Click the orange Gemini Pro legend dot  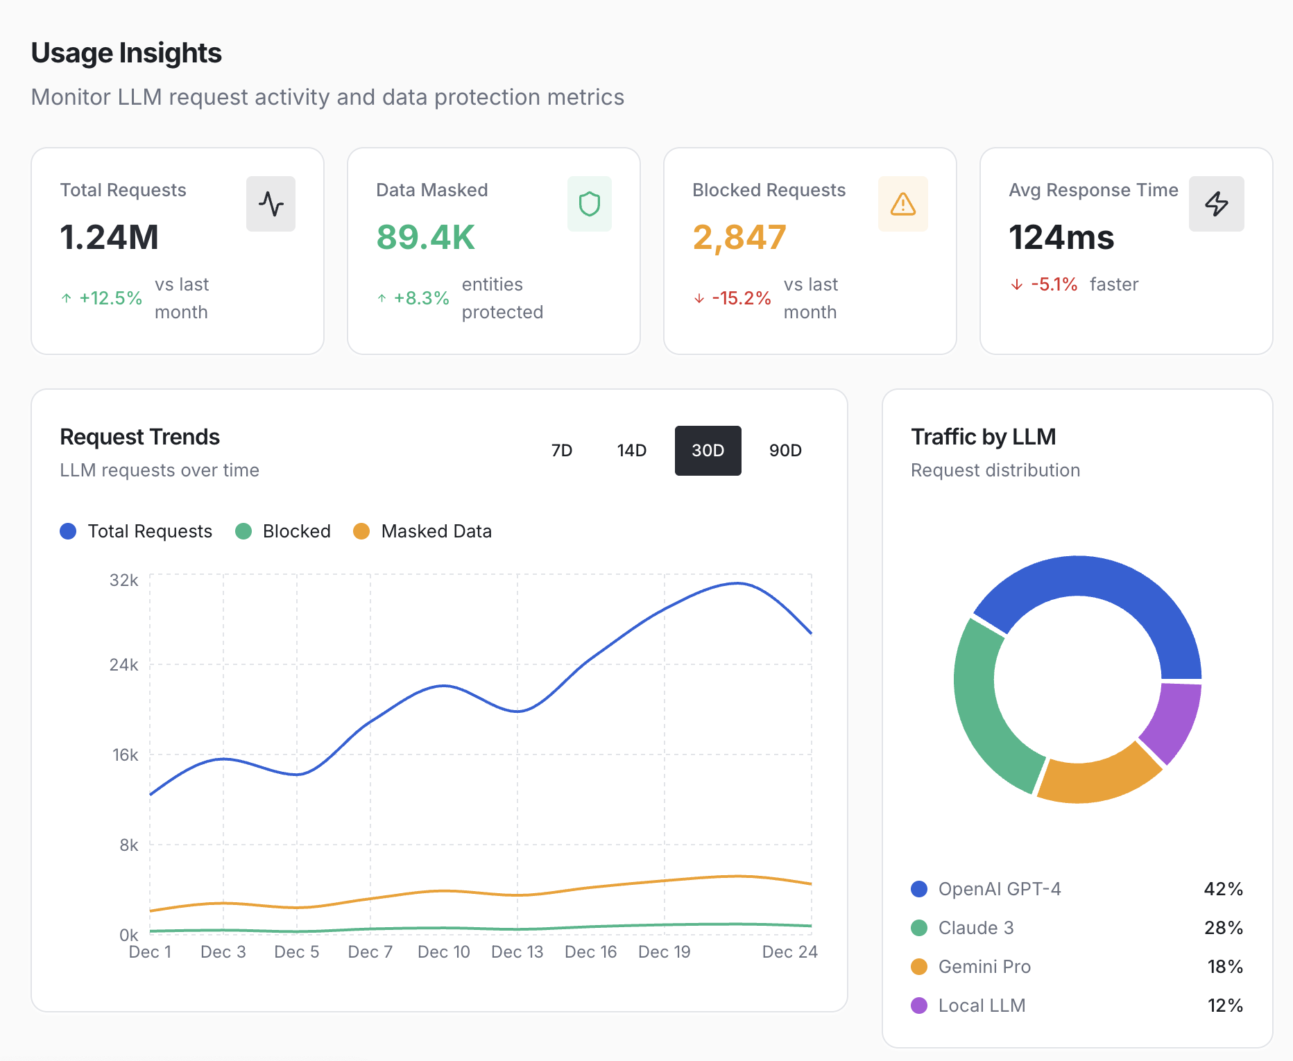[919, 966]
